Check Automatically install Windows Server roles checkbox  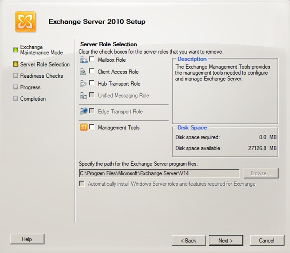tap(81, 184)
